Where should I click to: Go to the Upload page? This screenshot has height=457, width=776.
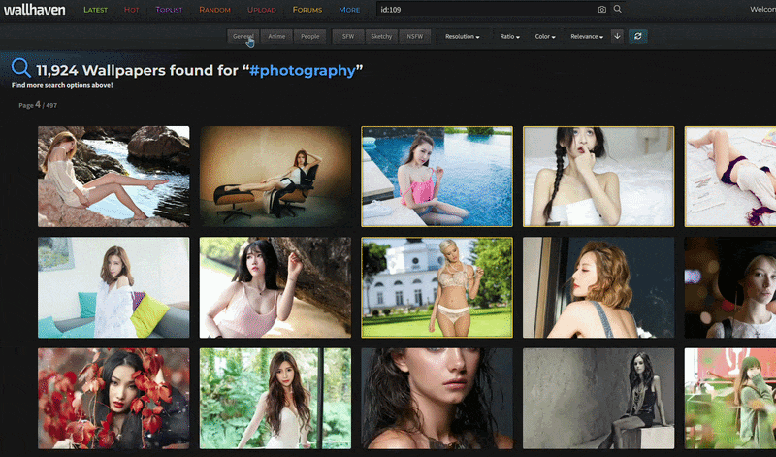click(x=261, y=10)
